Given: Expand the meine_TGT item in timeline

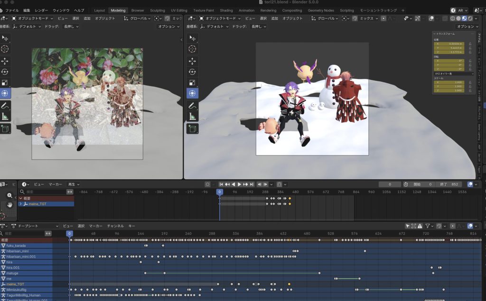Looking at the screenshot, I should pos(20,204).
